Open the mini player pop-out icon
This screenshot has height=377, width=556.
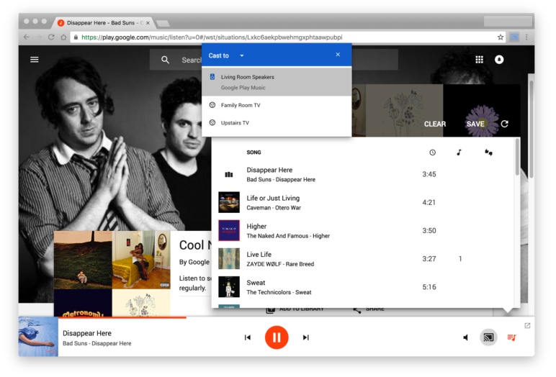[526, 326]
